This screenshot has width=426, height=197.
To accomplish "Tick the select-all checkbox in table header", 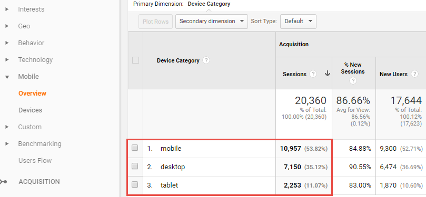I will point(135,60).
